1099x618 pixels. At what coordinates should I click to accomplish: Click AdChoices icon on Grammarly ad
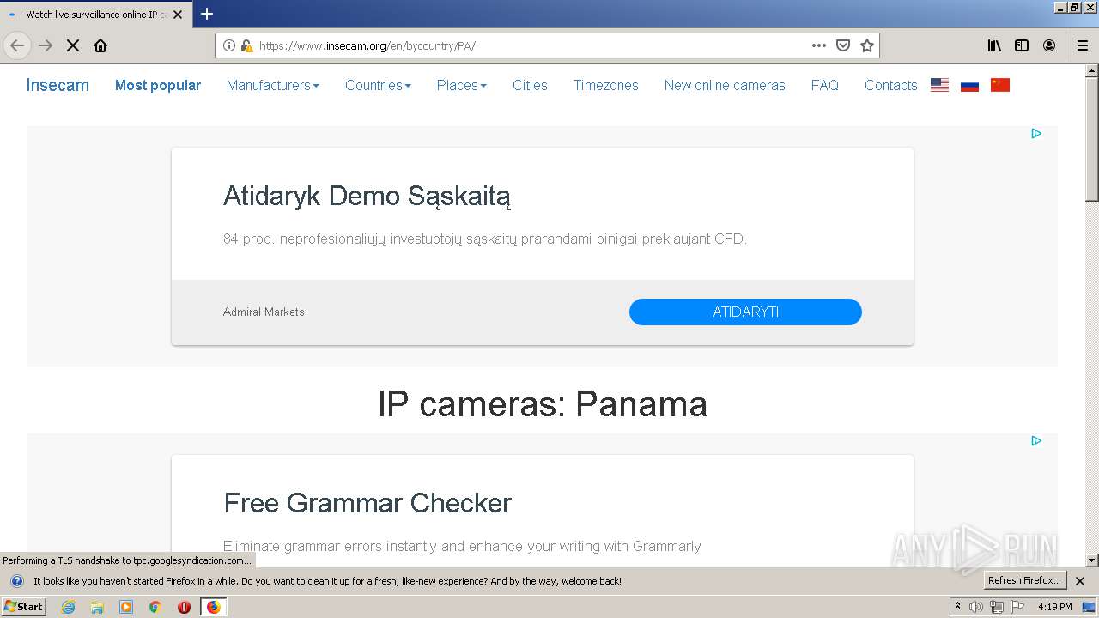[x=1036, y=440]
